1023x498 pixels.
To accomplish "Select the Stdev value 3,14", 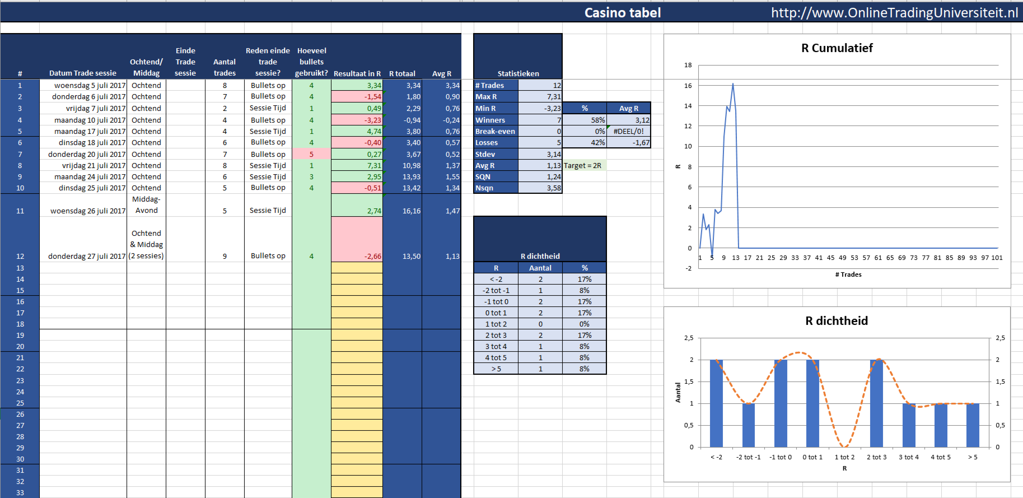I will click(x=540, y=154).
